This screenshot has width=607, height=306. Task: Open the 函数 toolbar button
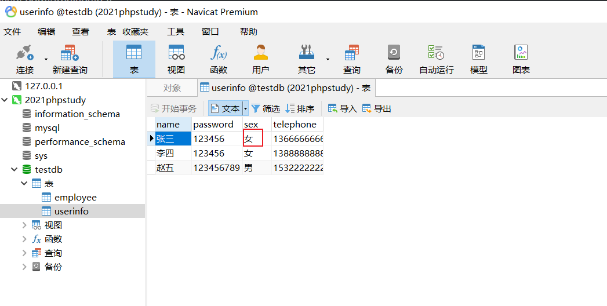pos(219,59)
